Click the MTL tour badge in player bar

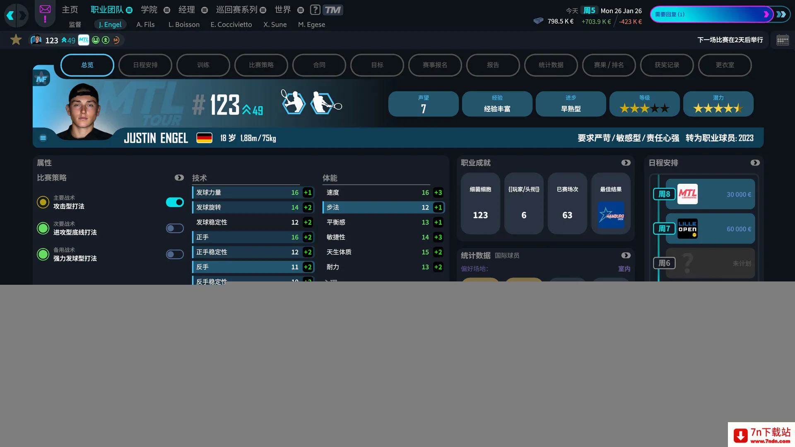pos(84,40)
